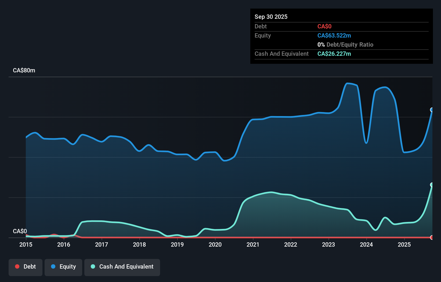Image resolution: width=441 pixels, height=282 pixels.
Task: Expand the Sep 30 2025 tooltip panel
Action: (x=271, y=17)
